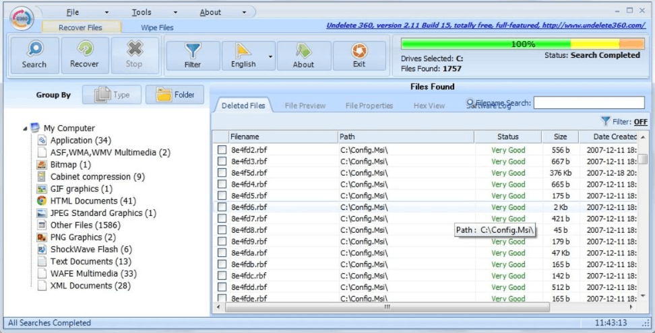Toggle the Filter OFF link

point(640,122)
